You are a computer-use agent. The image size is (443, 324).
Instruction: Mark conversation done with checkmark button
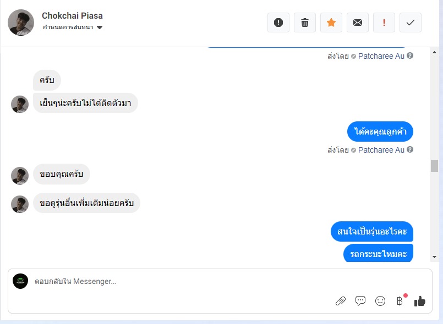[x=411, y=23]
